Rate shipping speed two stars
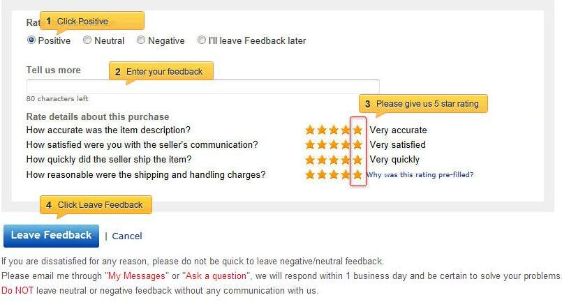The height and width of the screenshot is (302, 562). pos(323,160)
